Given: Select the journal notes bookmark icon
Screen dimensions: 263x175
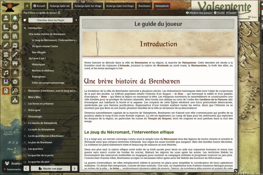Looking at the screenshot, I should 6,82.
